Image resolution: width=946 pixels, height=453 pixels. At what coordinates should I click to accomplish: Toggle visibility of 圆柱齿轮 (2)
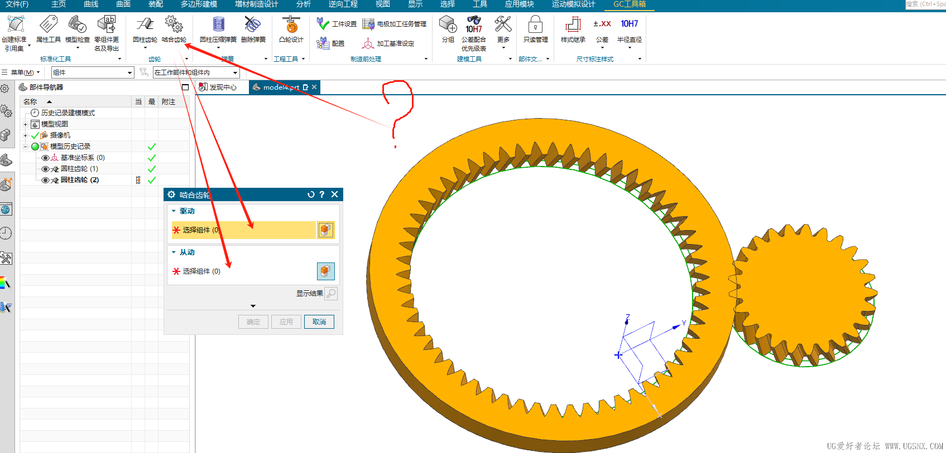point(46,180)
